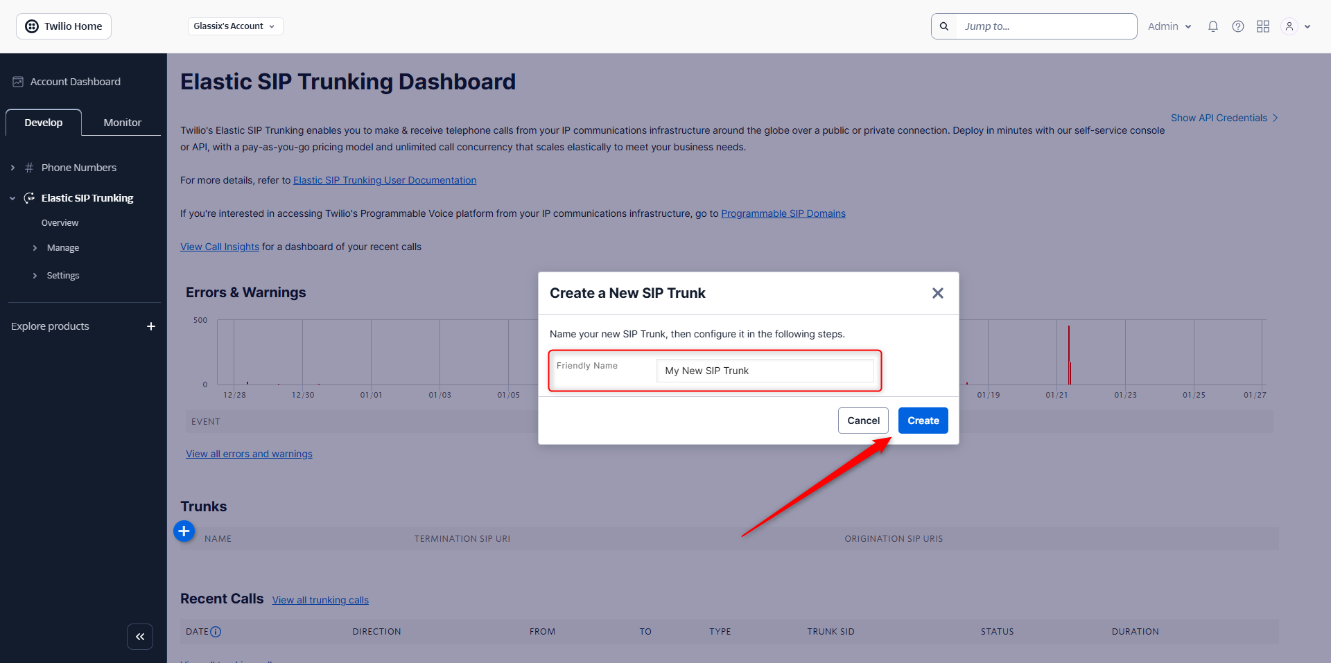Collapse the Elastic SIP Trunking section chevron
The width and height of the screenshot is (1331, 663).
pyautogui.click(x=12, y=198)
